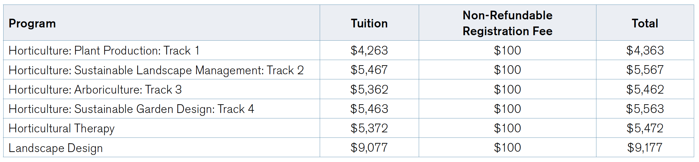This screenshot has width=699, height=162.
Task: Click the $9,177 total amount
Action: 645,148
